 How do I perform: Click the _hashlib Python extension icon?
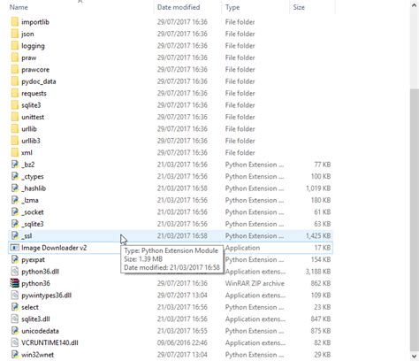point(15,188)
